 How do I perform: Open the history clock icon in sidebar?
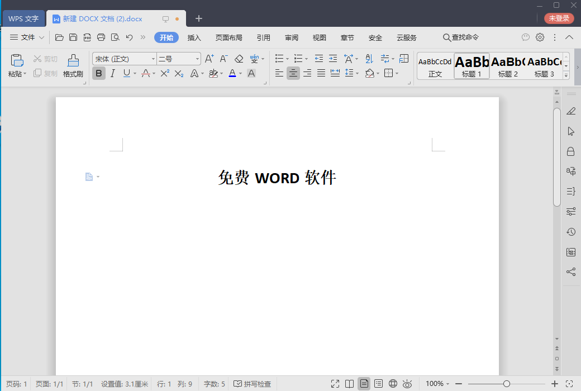pos(571,232)
